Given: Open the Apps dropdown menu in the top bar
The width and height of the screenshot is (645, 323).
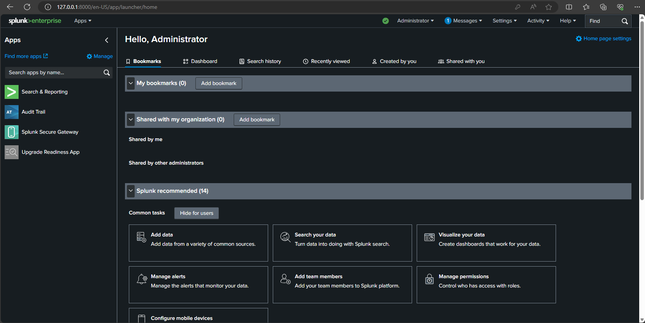Looking at the screenshot, I should click(x=83, y=21).
